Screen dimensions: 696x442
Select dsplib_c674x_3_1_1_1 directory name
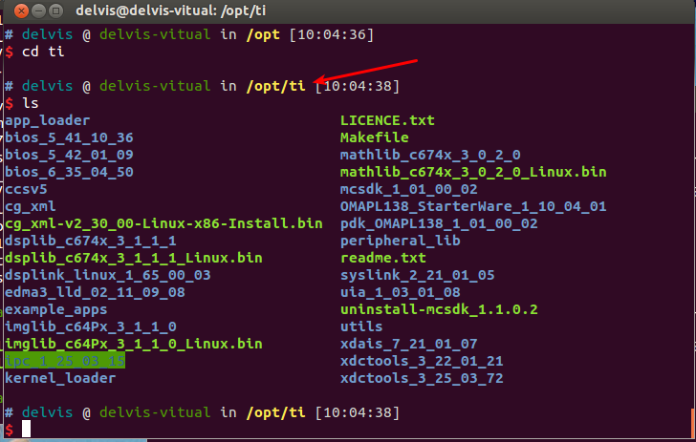point(91,242)
